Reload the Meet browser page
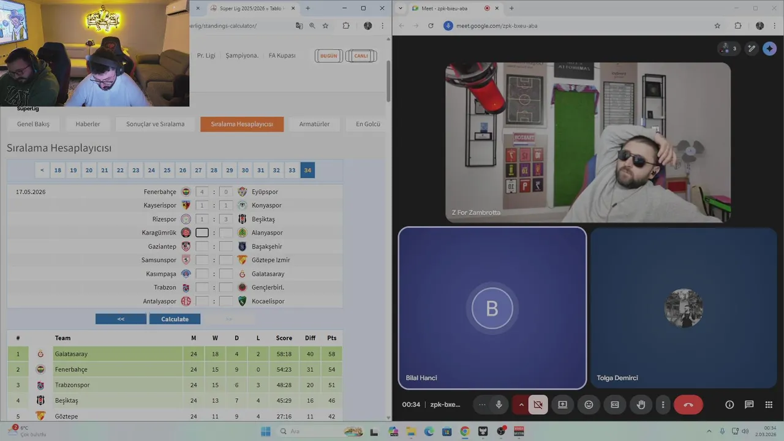Image resolution: width=784 pixels, height=441 pixels. coord(431,26)
